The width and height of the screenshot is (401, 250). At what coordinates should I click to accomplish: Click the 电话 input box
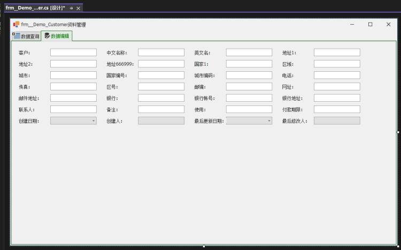point(337,75)
